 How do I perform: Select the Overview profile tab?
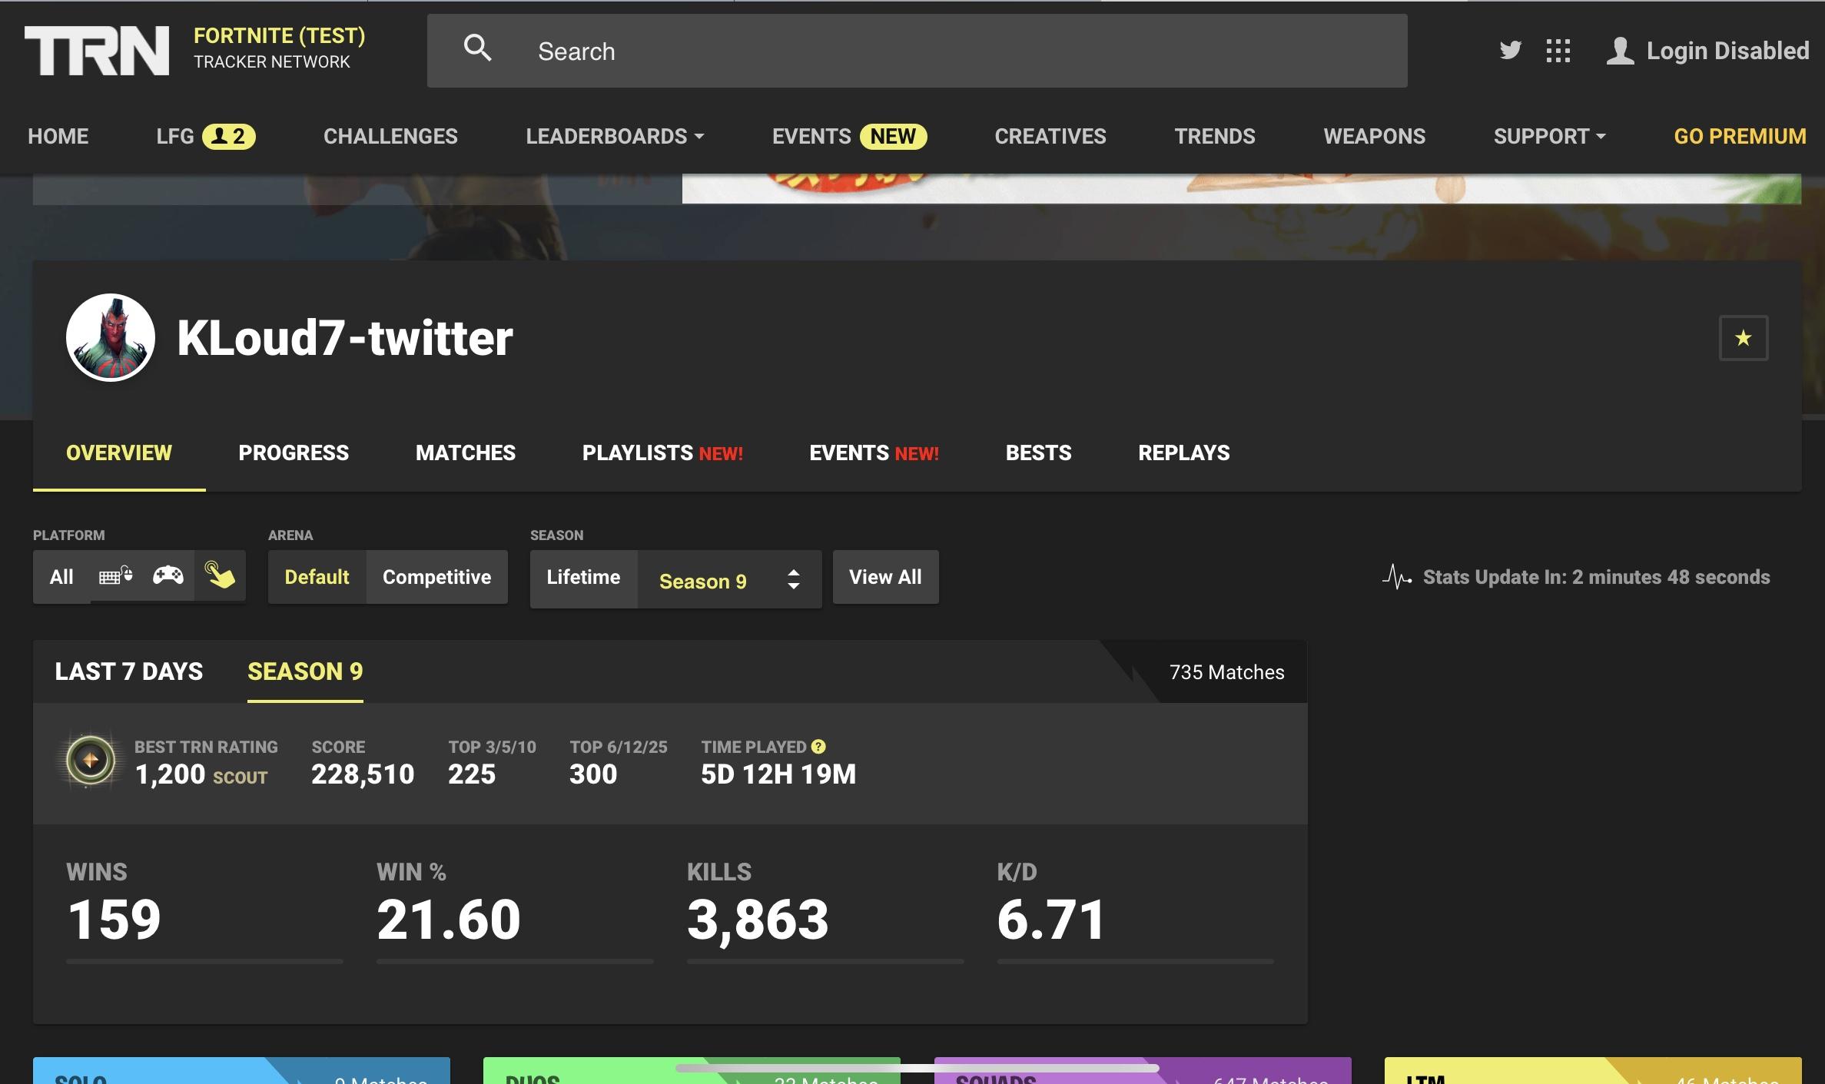click(119, 452)
